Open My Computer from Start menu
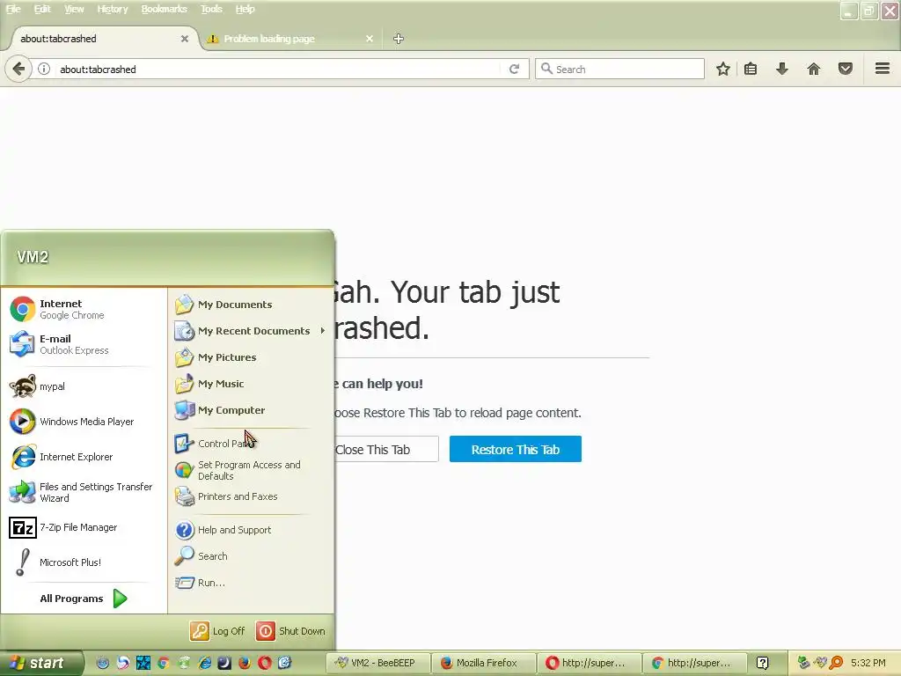901x676 pixels. (x=251, y=410)
